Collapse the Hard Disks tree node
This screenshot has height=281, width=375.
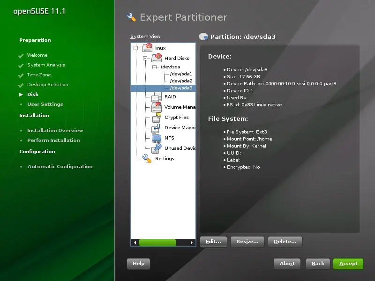pos(145,58)
